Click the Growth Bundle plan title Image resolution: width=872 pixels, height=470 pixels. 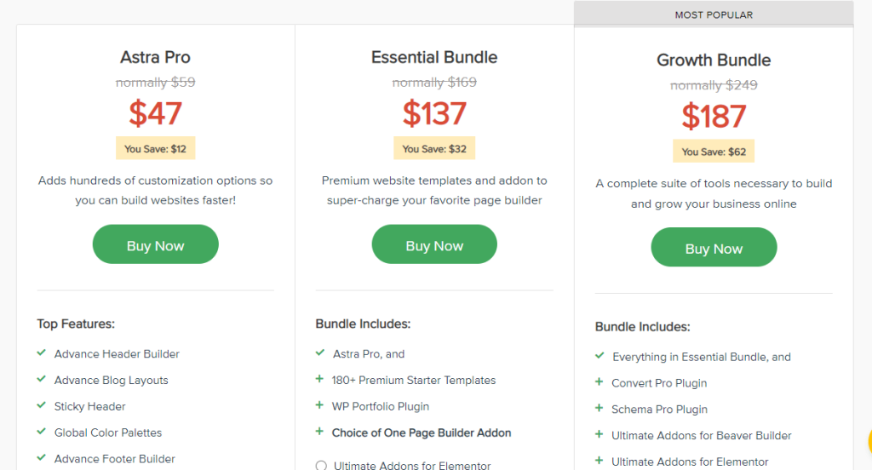714,60
